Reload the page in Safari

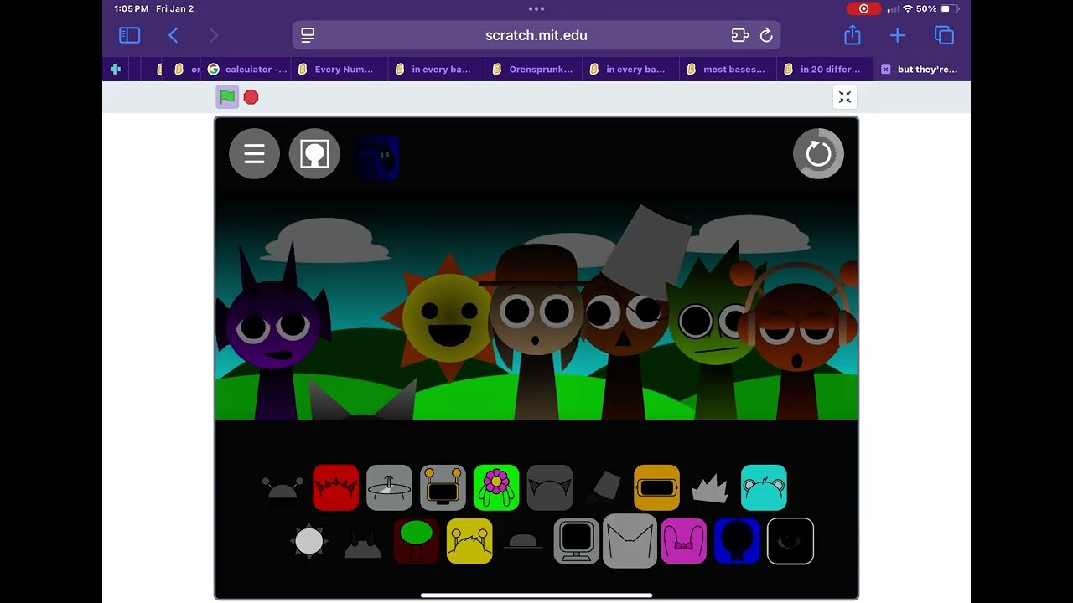(766, 35)
